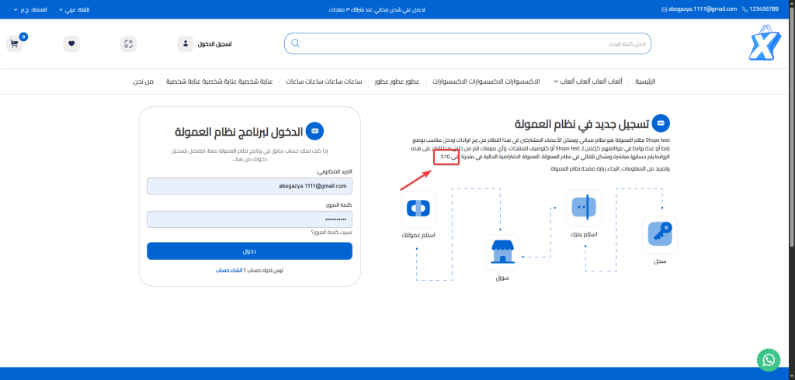The image size is (795, 380).
Task: Expand the ألعاب menu chevron
Action: tap(557, 81)
